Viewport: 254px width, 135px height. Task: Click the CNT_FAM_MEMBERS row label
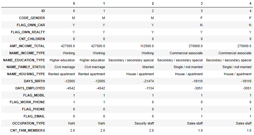28,130
